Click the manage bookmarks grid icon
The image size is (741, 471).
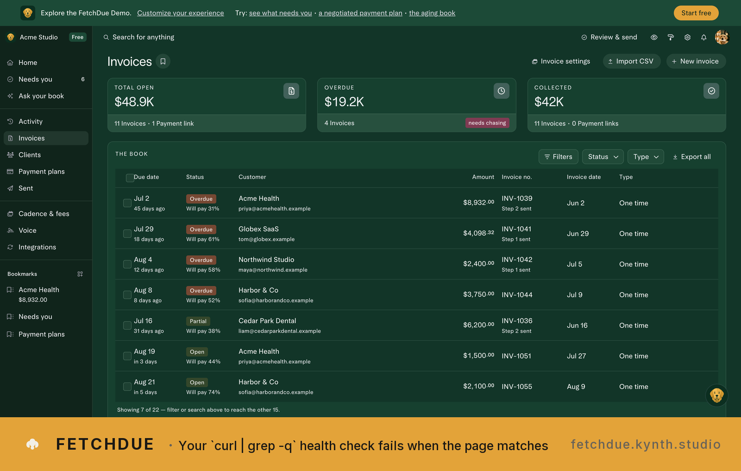tap(80, 274)
